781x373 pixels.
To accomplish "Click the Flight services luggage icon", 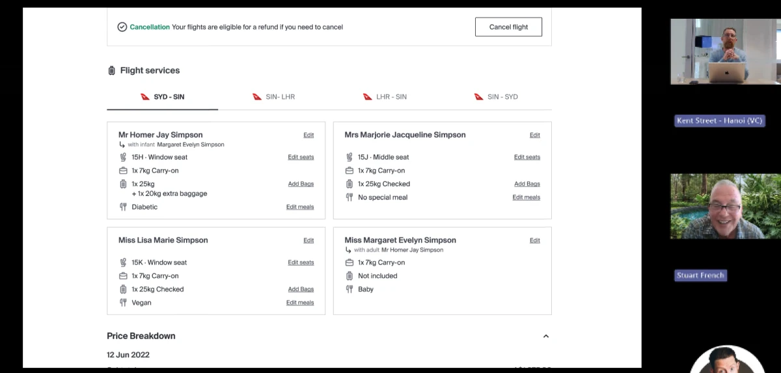I will [x=111, y=70].
